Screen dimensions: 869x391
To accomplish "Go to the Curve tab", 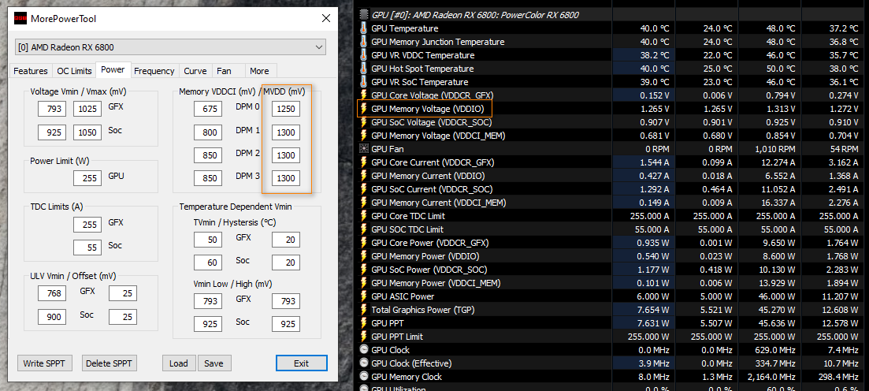I will (195, 71).
